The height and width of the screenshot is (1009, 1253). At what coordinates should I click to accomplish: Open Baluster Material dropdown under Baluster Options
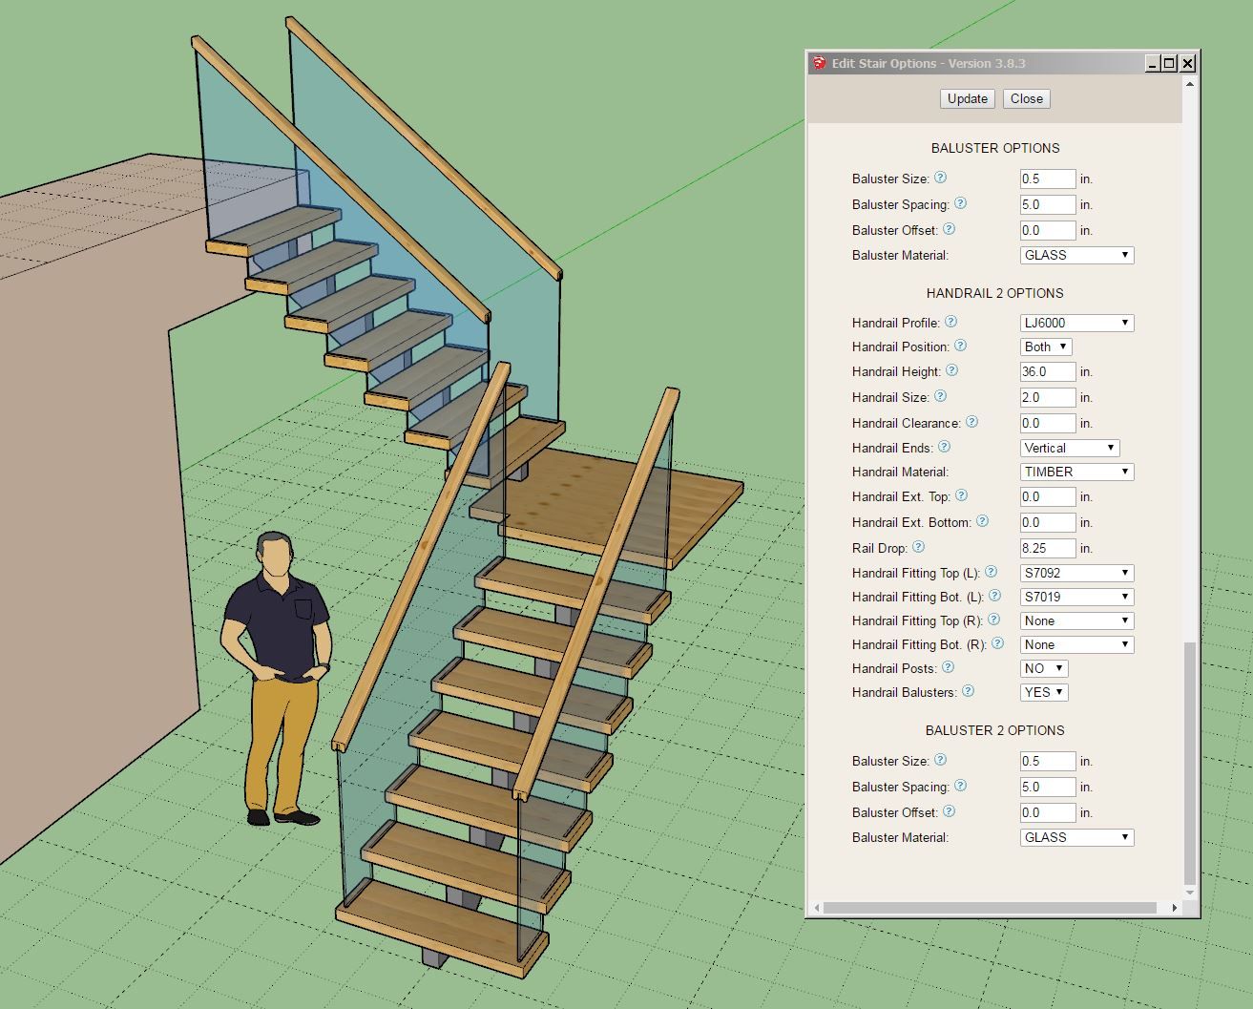tap(1076, 255)
